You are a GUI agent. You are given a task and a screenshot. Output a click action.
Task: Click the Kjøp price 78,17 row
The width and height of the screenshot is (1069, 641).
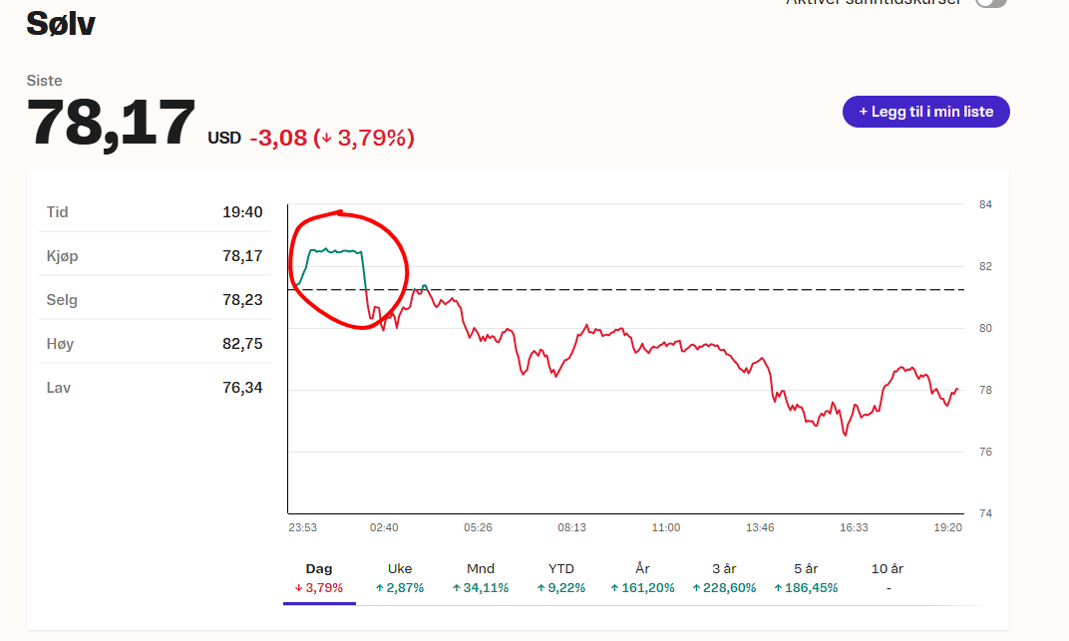tap(155, 256)
